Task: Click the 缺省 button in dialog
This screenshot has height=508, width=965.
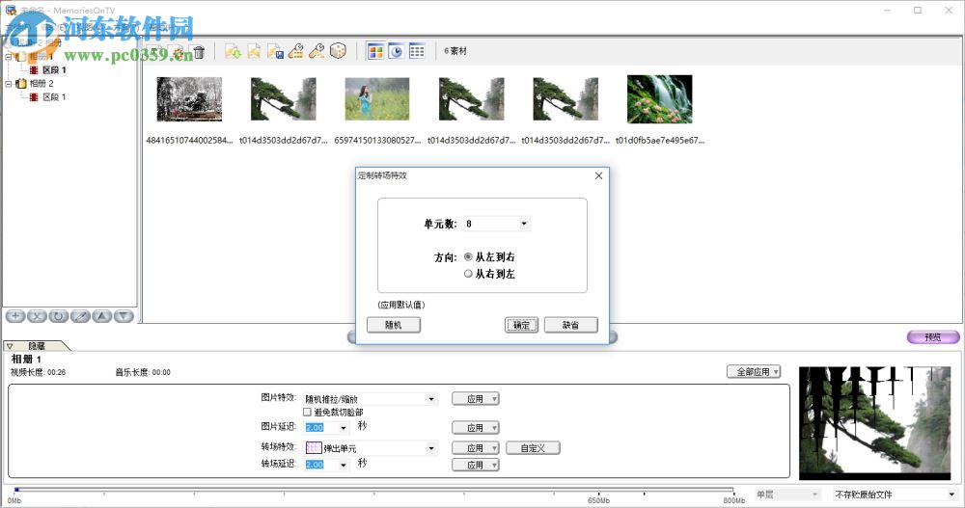Action: pos(570,325)
